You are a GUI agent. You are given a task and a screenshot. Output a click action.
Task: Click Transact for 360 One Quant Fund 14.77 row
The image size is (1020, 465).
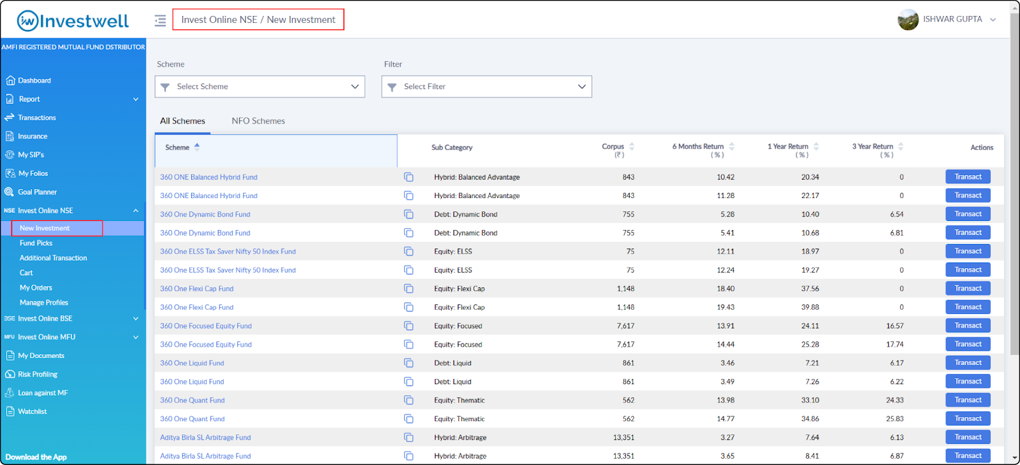pos(968,418)
